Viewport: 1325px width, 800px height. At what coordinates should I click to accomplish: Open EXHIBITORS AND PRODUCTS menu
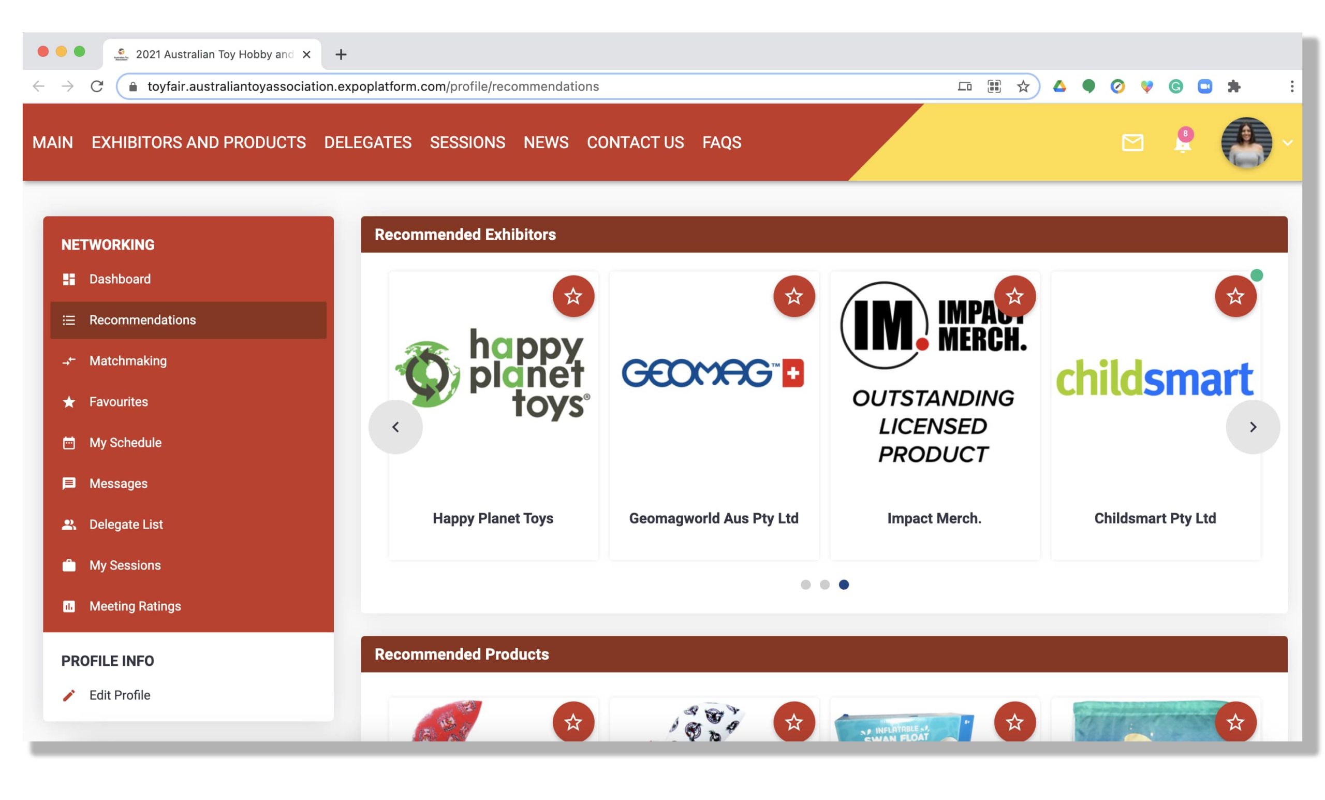click(198, 142)
